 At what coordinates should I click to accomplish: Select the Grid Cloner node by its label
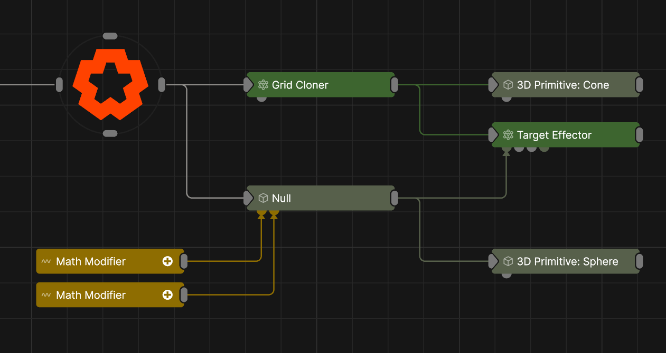(x=300, y=85)
